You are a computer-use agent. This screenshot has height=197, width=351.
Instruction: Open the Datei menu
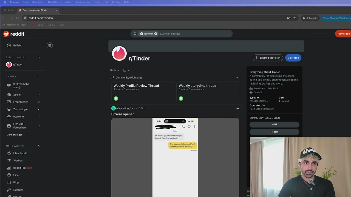coord(26,2)
